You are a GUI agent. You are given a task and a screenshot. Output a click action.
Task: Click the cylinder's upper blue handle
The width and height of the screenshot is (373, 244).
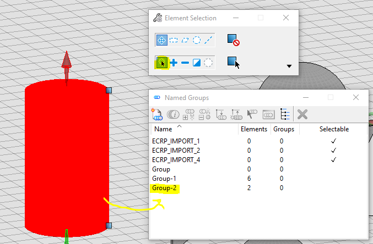click(x=109, y=90)
